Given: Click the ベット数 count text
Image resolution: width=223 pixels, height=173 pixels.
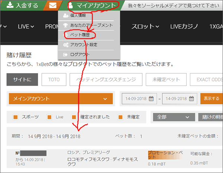Looking at the screenshot, I should (x=129, y=136).
